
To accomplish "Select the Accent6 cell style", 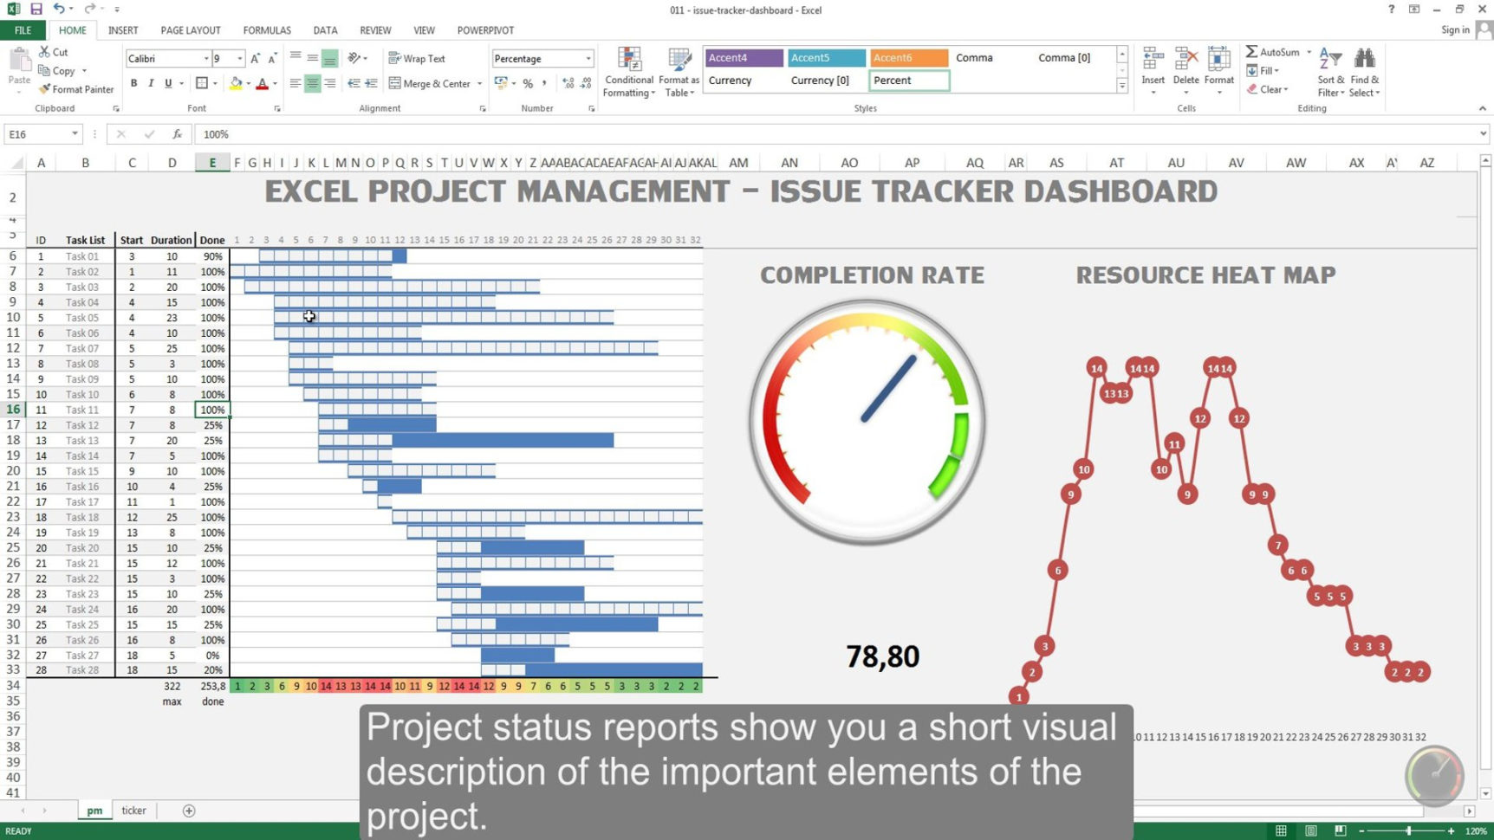I will (x=907, y=57).
